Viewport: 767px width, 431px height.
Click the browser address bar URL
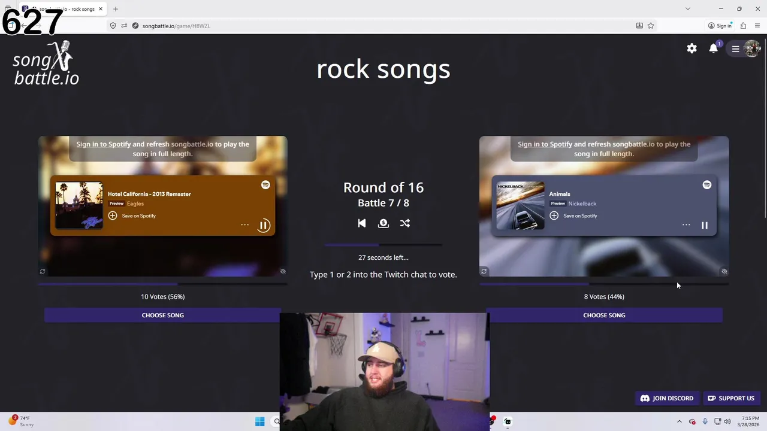176,26
